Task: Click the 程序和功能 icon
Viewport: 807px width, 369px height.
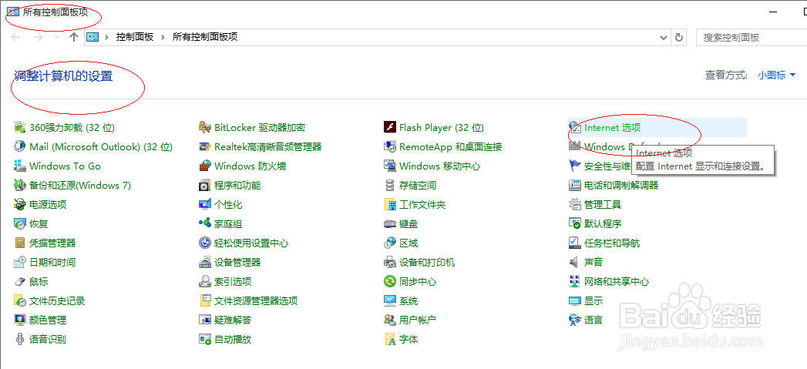Action: (x=205, y=186)
